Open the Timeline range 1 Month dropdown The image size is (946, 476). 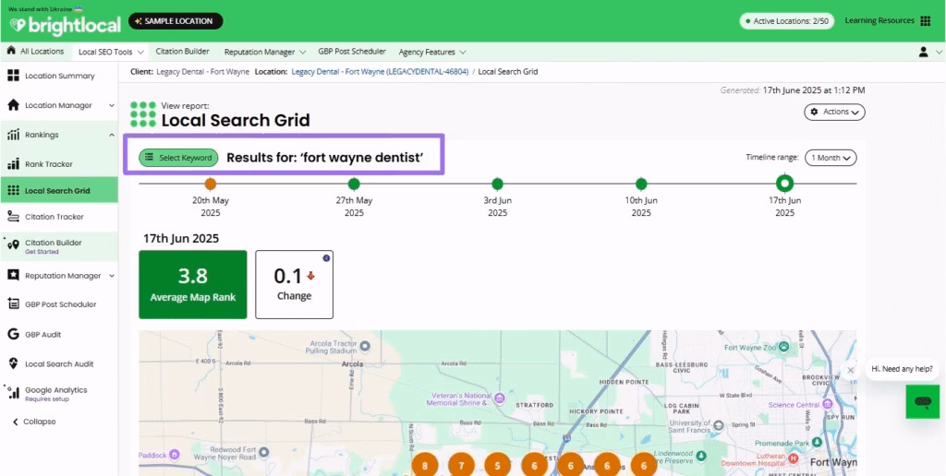[x=831, y=158]
